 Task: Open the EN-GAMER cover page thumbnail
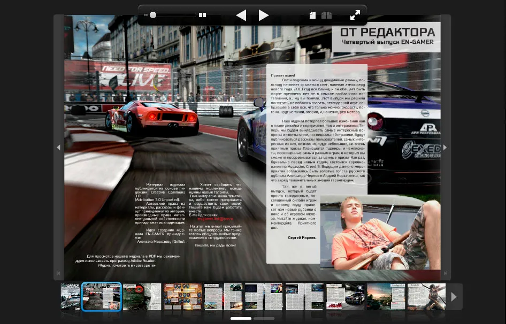(x=70, y=297)
